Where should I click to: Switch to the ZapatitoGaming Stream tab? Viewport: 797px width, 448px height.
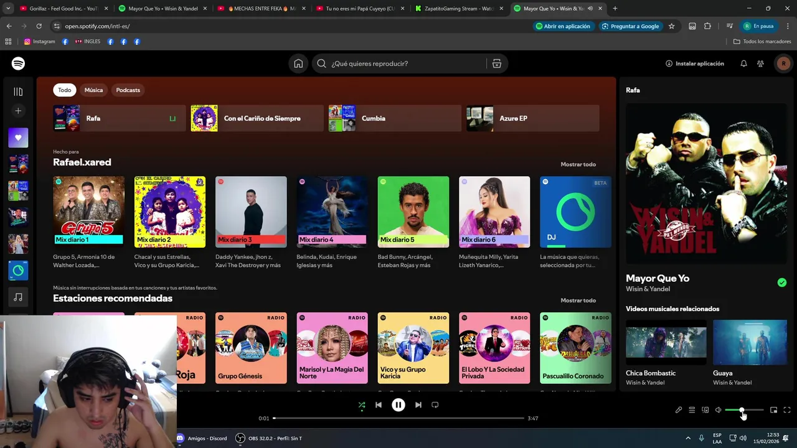458,9
